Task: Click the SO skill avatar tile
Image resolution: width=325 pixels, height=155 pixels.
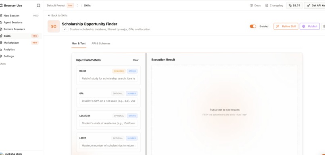Action: point(54,26)
